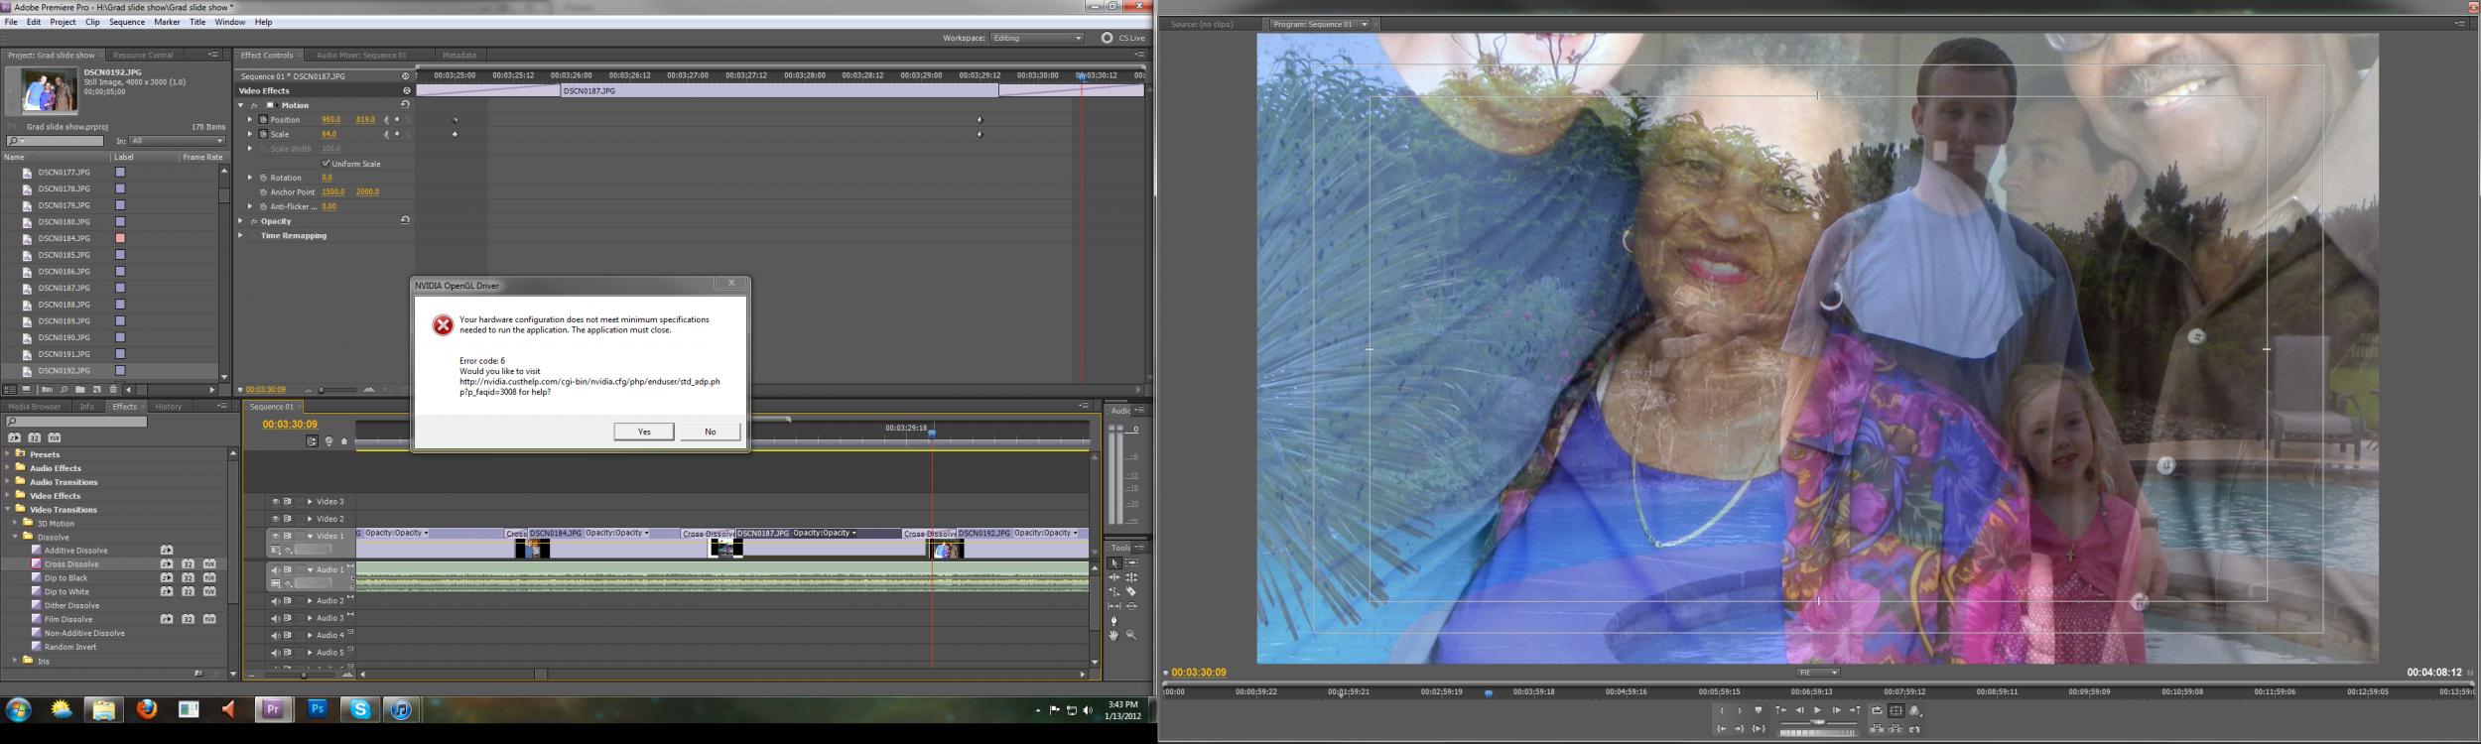Expand the Audio Effects folder
The width and height of the screenshot is (2481, 744).
pos(9,468)
